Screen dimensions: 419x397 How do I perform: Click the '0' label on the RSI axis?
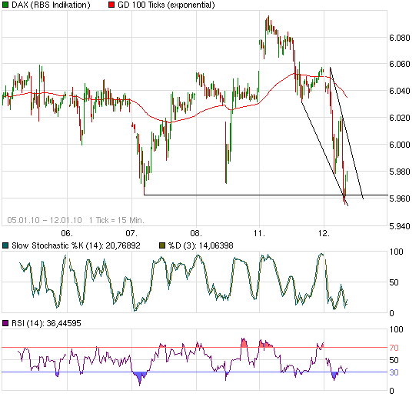pos(391,391)
